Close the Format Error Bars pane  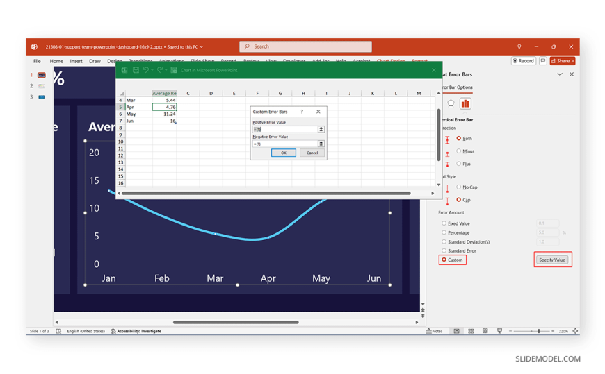click(x=572, y=74)
